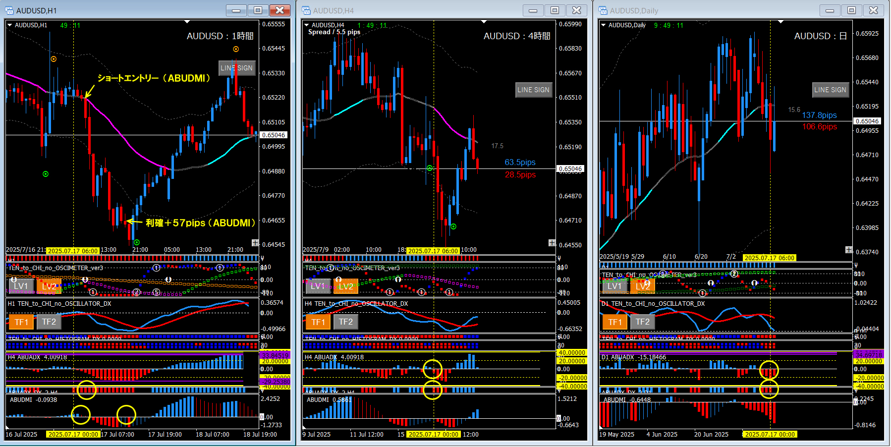Click the red "106.6pips" label

click(820, 127)
